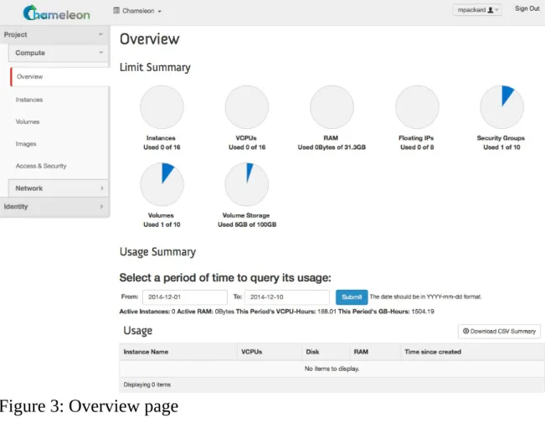Open the Chameleon project dropdown
The height and width of the screenshot is (428, 545).
[x=137, y=11]
